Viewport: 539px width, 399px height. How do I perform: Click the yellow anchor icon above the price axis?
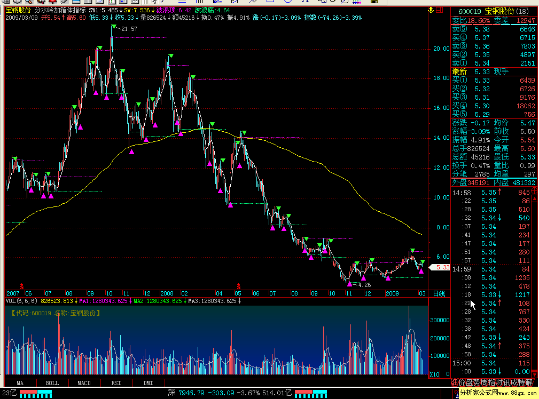[431, 10]
